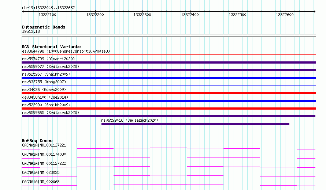This screenshot has height=190, width=326.
Task: Click the dgv3438n100 (Coe2014) variant label
Action: pos(45,97)
